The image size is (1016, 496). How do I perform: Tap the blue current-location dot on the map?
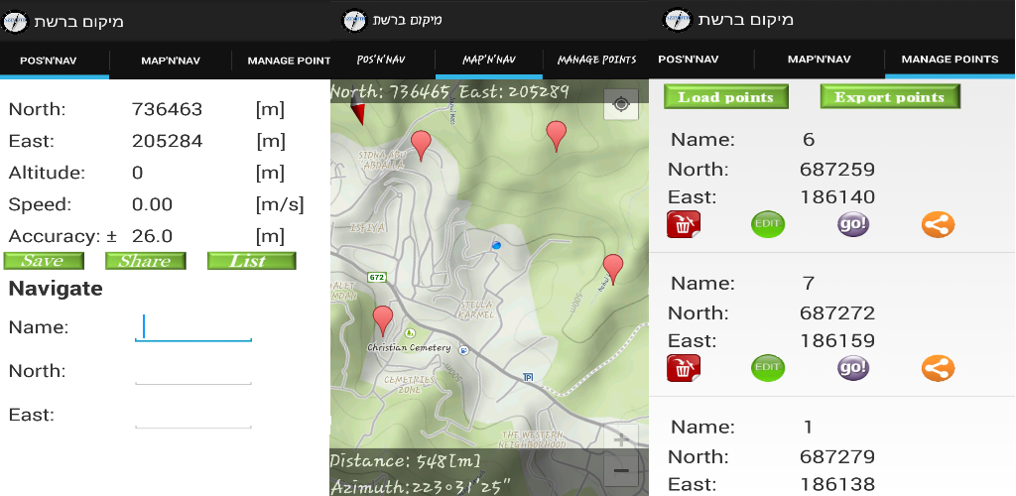point(496,245)
